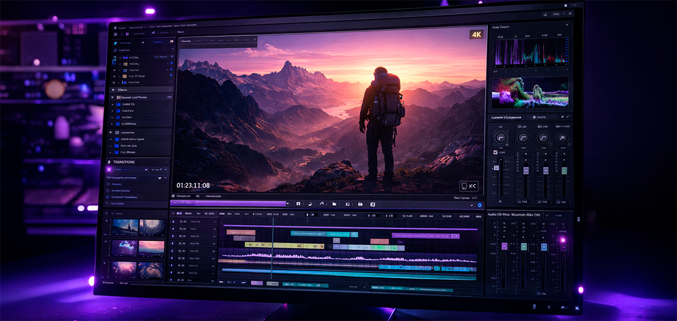Click the first audio mixer channel fader
The height and width of the screenshot is (321, 677).
[x=503, y=247]
